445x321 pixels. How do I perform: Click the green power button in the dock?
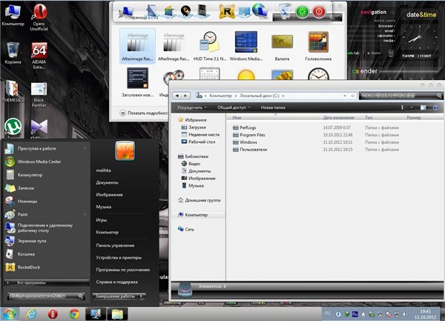point(302,12)
